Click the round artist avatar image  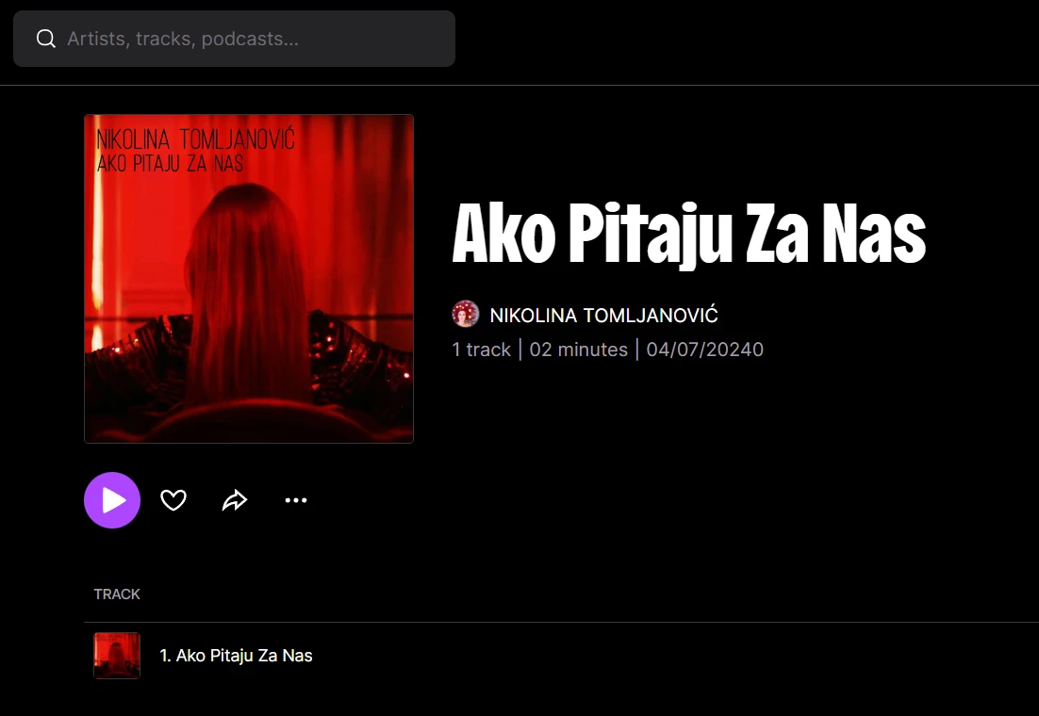click(x=465, y=314)
